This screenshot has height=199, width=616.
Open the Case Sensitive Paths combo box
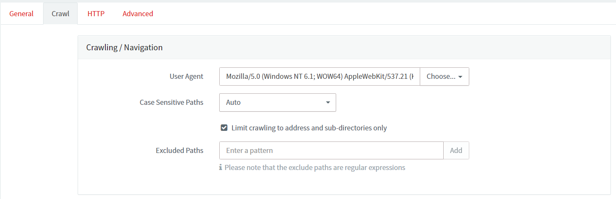pyautogui.click(x=277, y=103)
